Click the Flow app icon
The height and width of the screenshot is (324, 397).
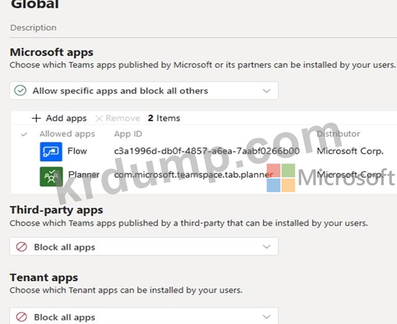tap(51, 152)
